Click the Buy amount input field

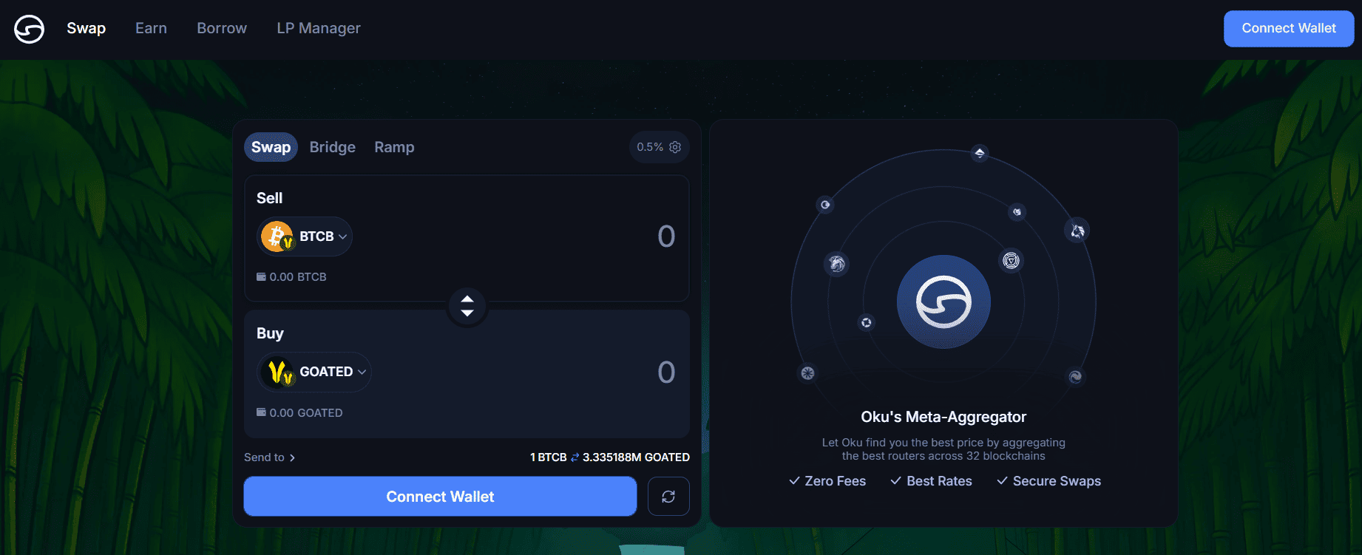tap(665, 372)
